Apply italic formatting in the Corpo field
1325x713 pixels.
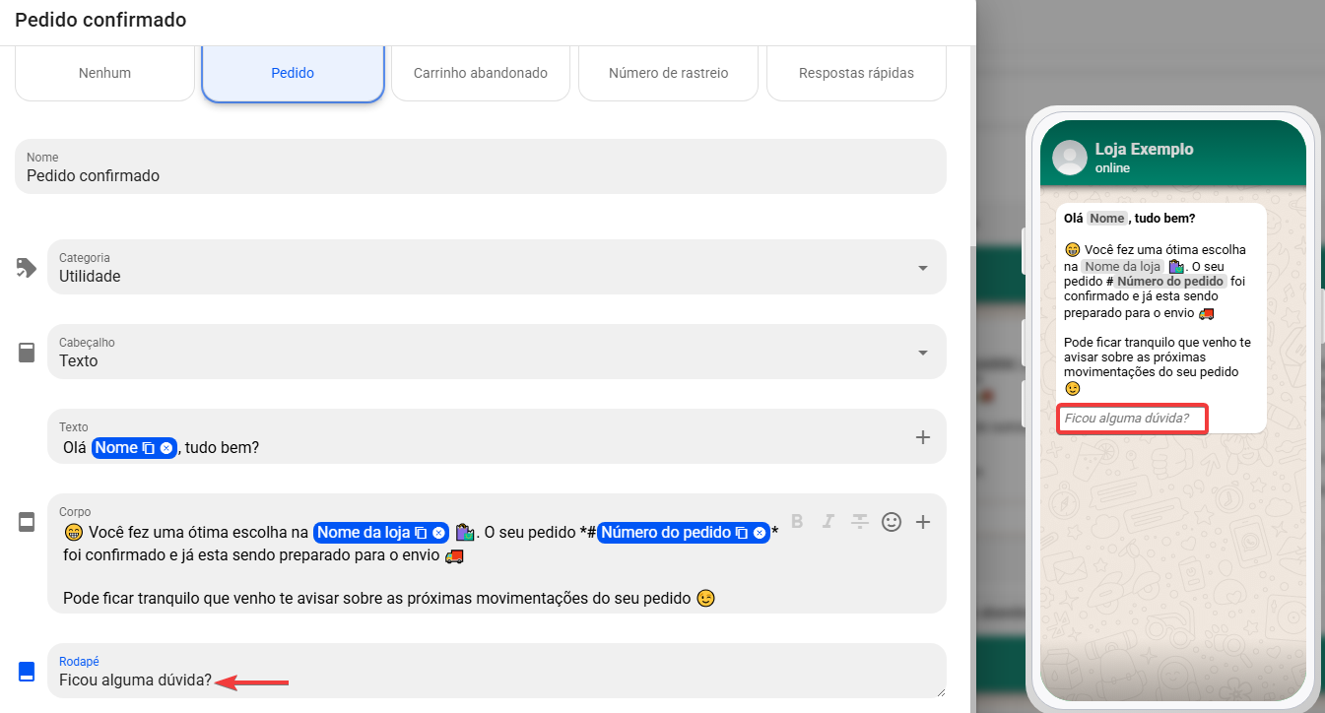point(828,521)
